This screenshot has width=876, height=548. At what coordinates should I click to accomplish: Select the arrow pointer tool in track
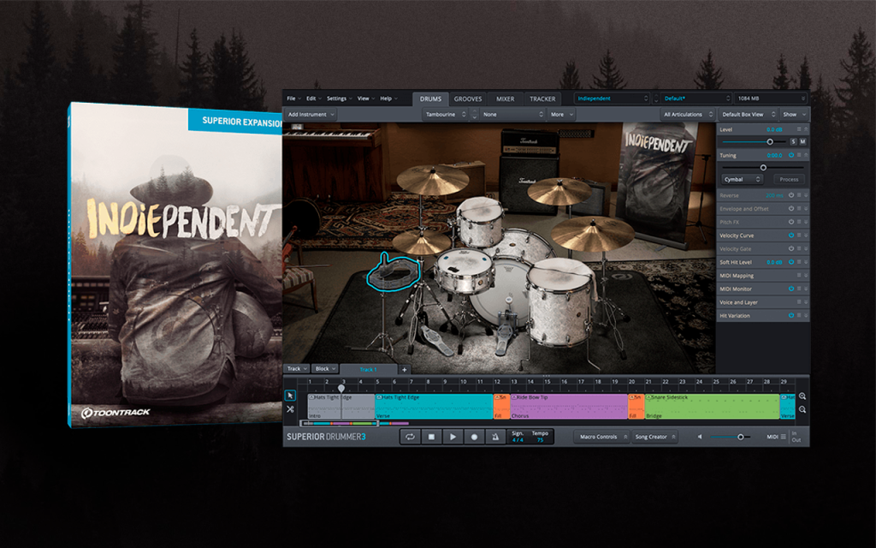(x=290, y=396)
